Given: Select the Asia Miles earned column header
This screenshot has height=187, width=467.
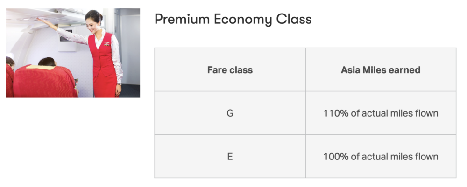Looking at the screenshot, I should point(381,70).
